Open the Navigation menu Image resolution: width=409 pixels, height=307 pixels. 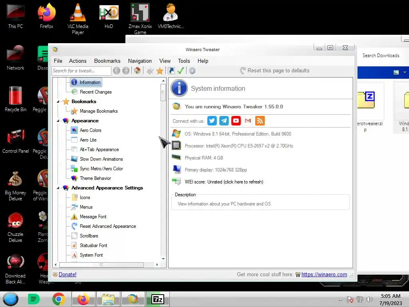[x=140, y=61]
